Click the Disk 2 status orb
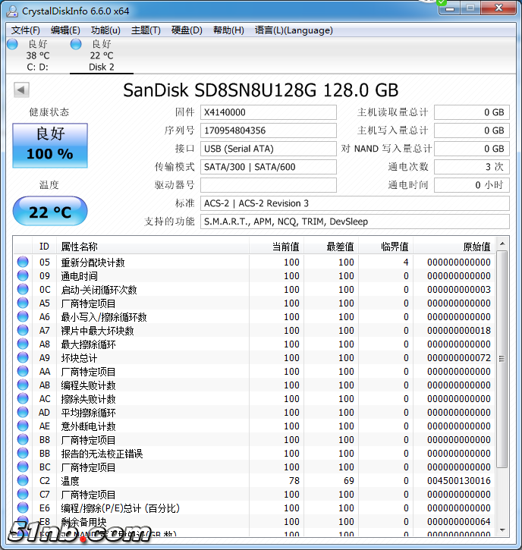 tap(76, 45)
